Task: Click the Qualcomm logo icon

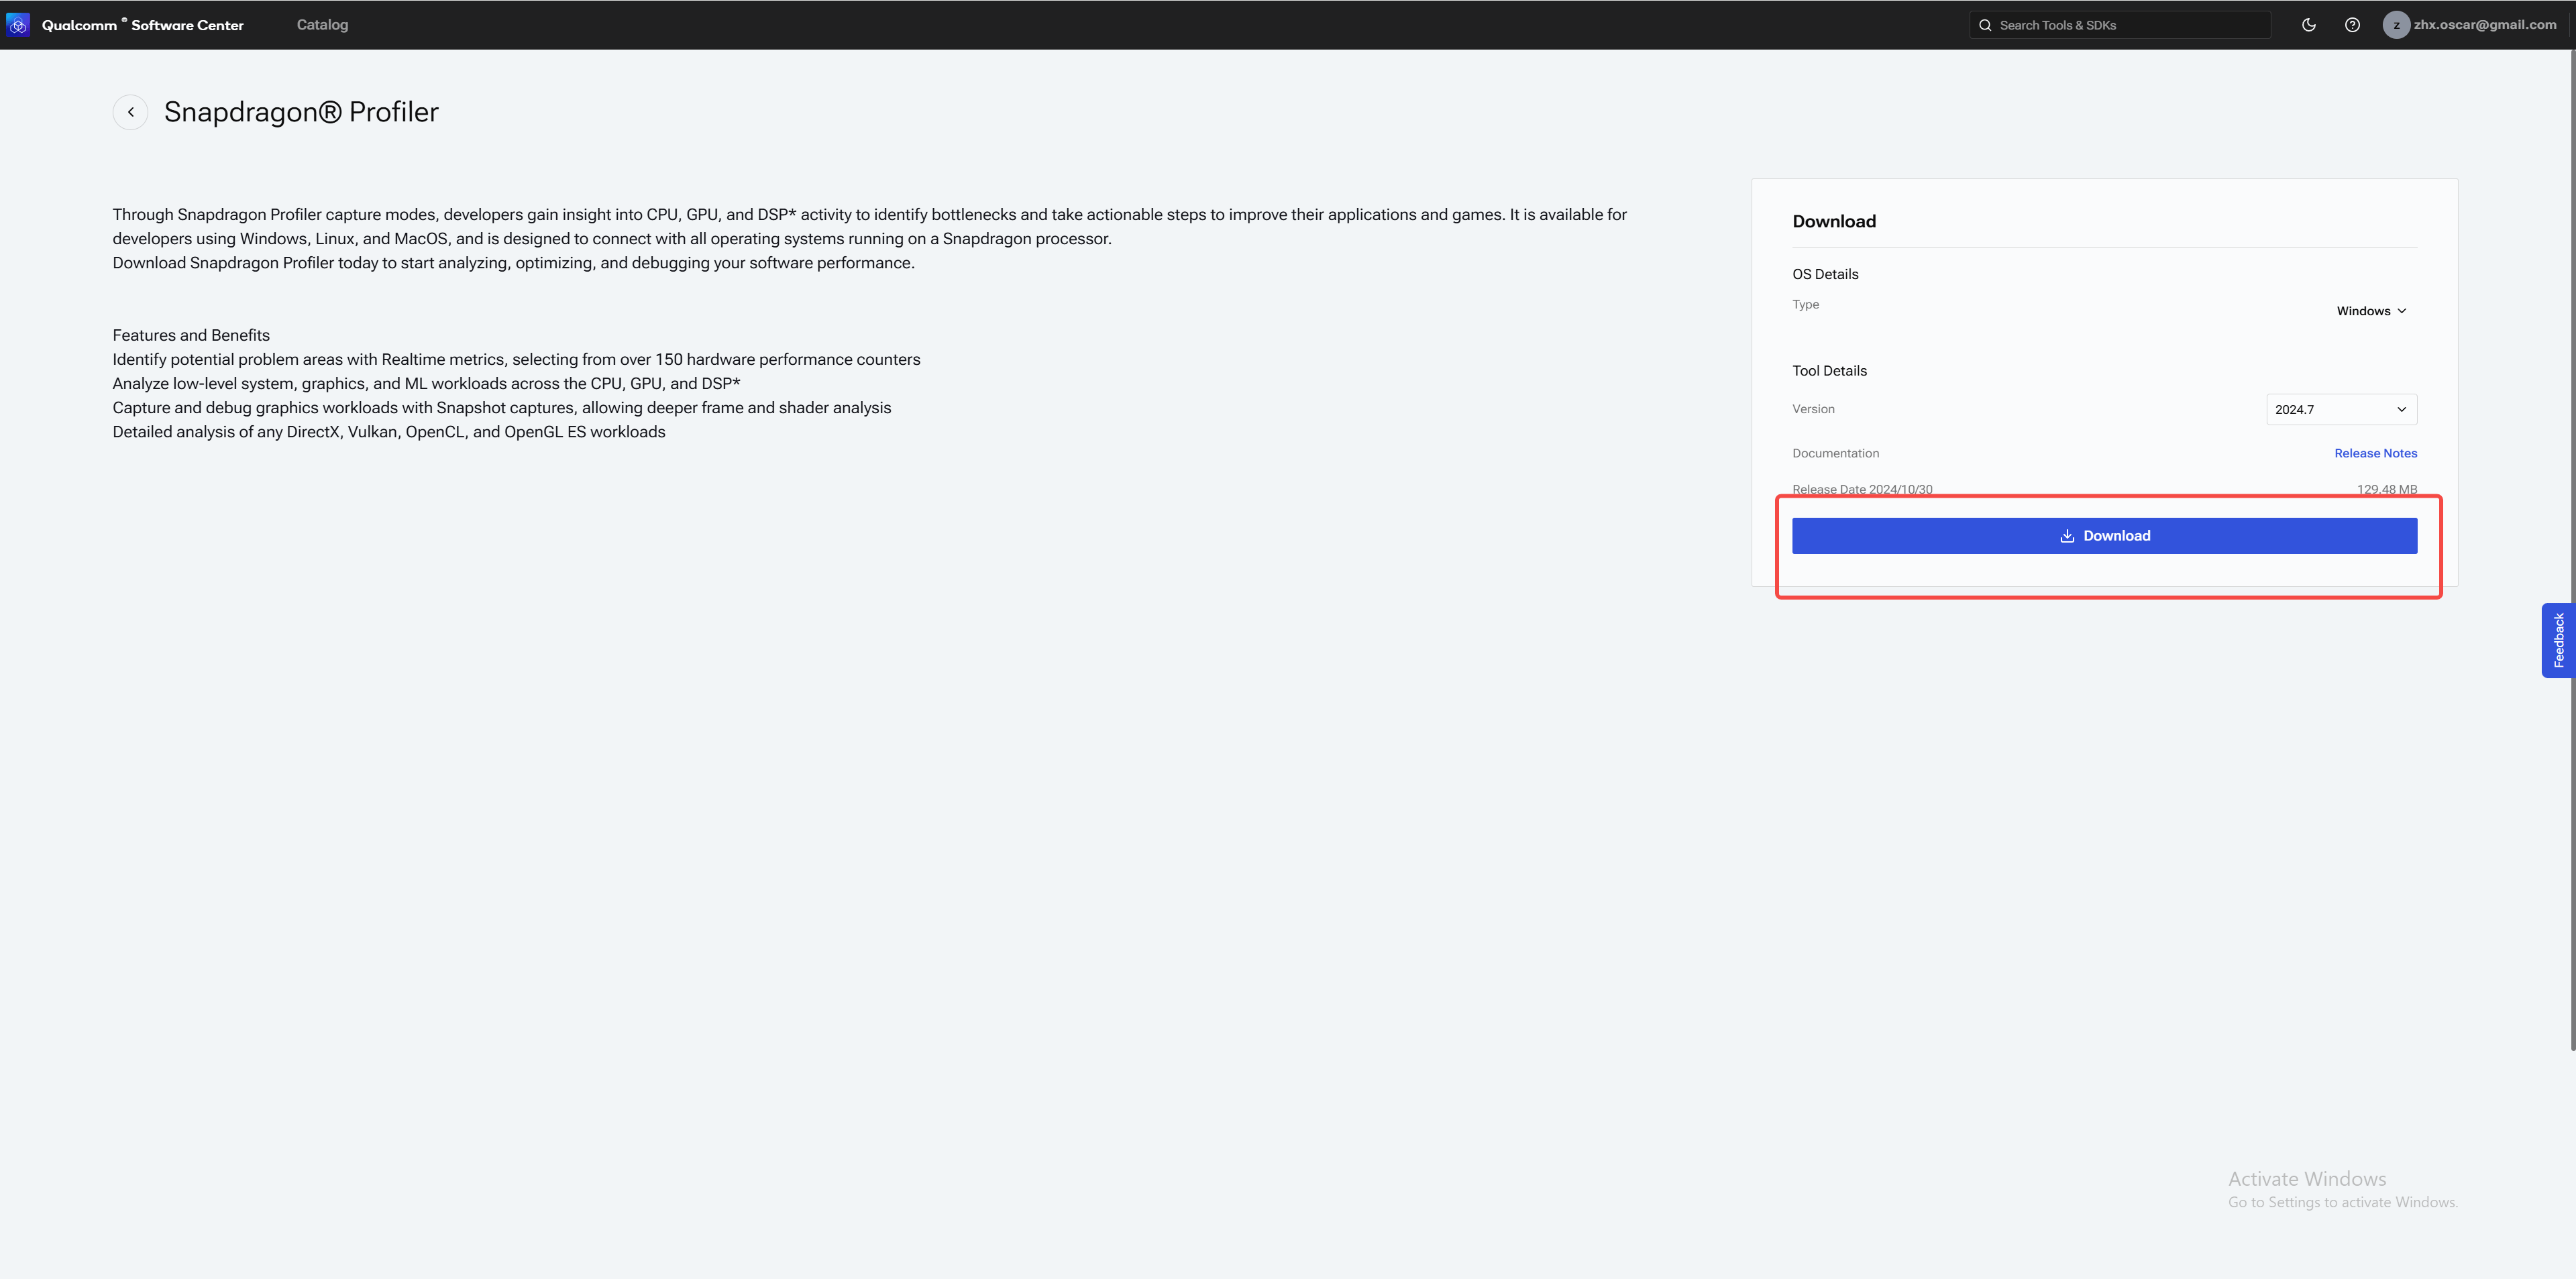Action: (x=18, y=25)
